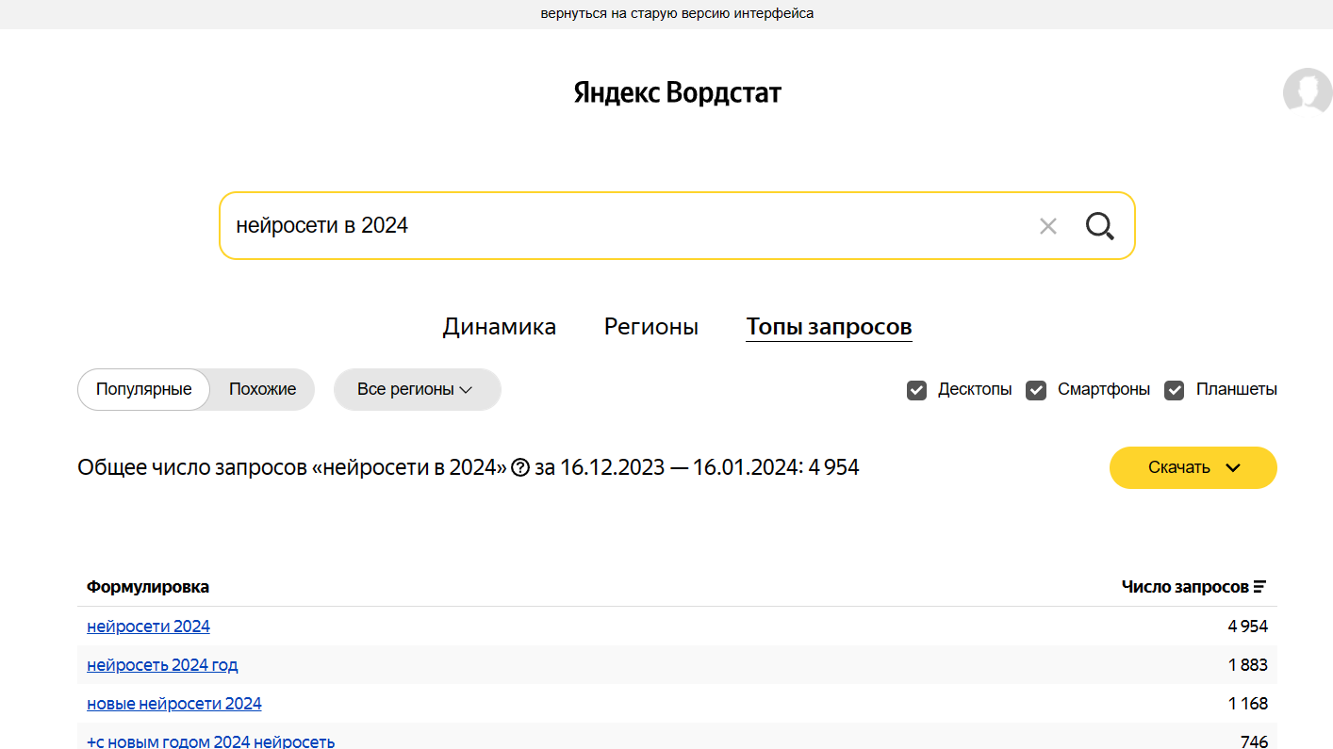1333x749 pixels.
Task: Switch to the Динамика tab
Action: [x=500, y=327]
